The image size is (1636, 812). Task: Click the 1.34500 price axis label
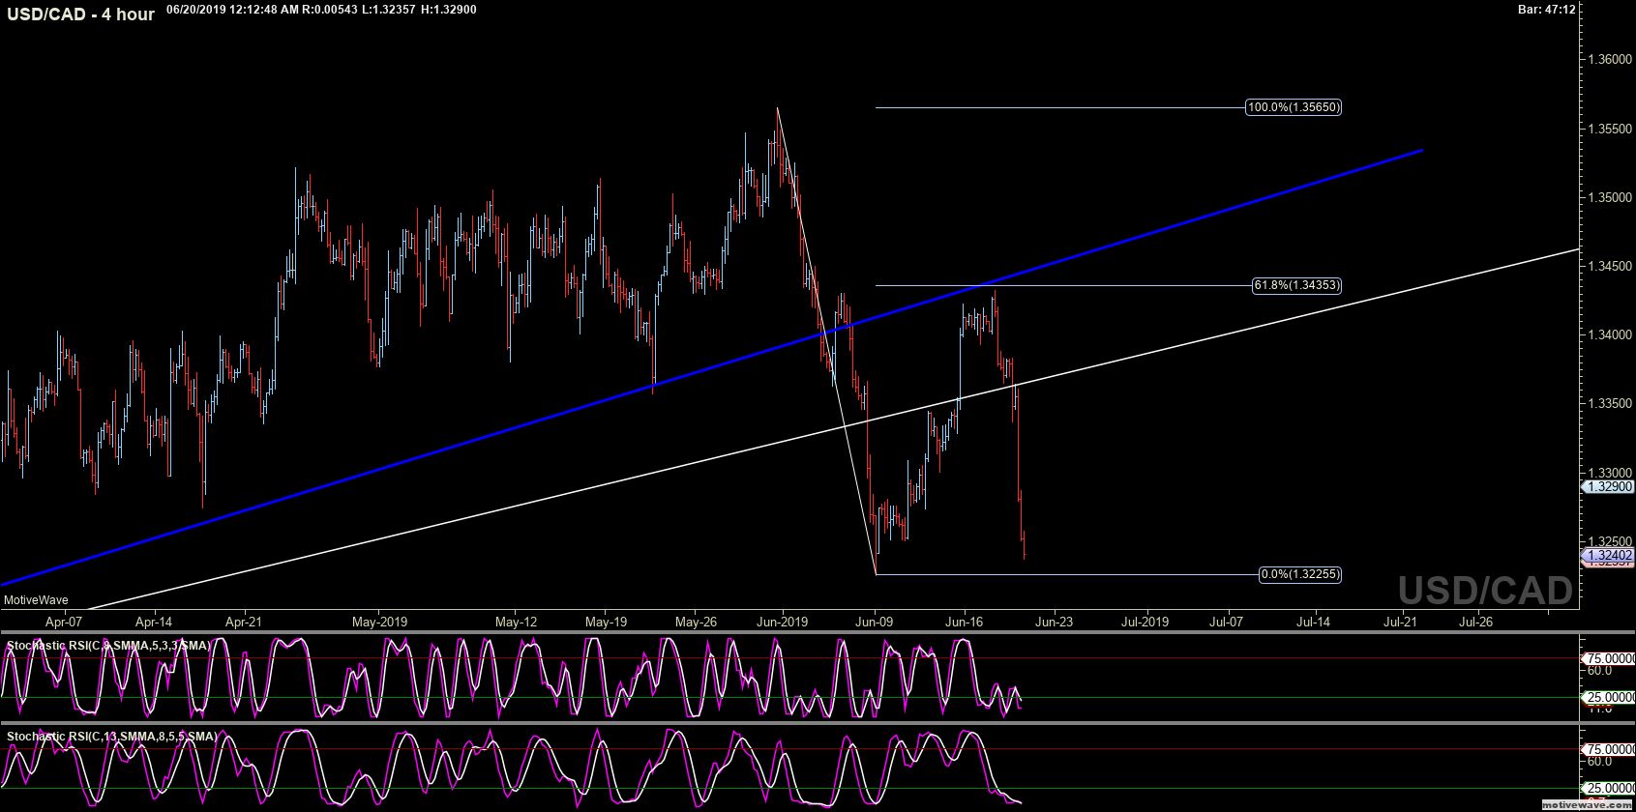[1610, 266]
